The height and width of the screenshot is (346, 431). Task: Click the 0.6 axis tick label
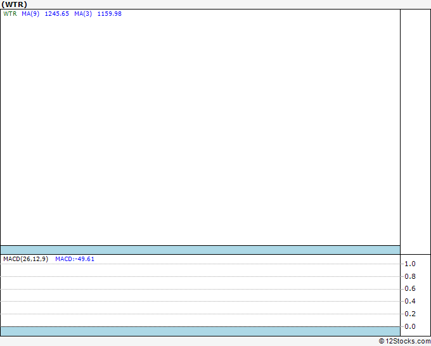(410, 288)
